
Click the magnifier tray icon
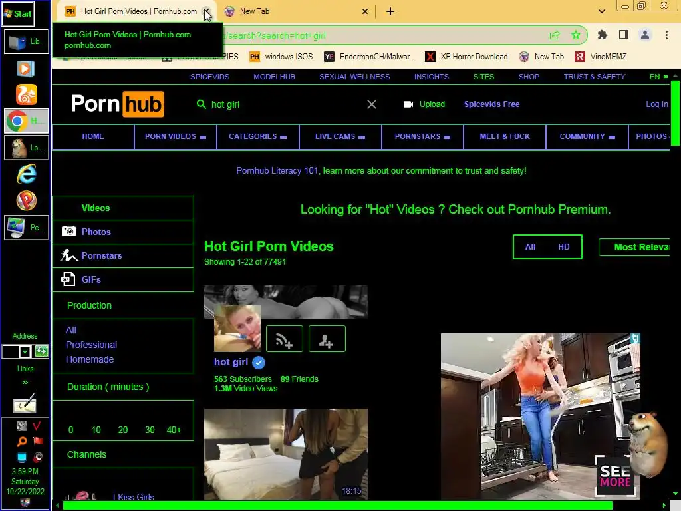coord(21,442)
